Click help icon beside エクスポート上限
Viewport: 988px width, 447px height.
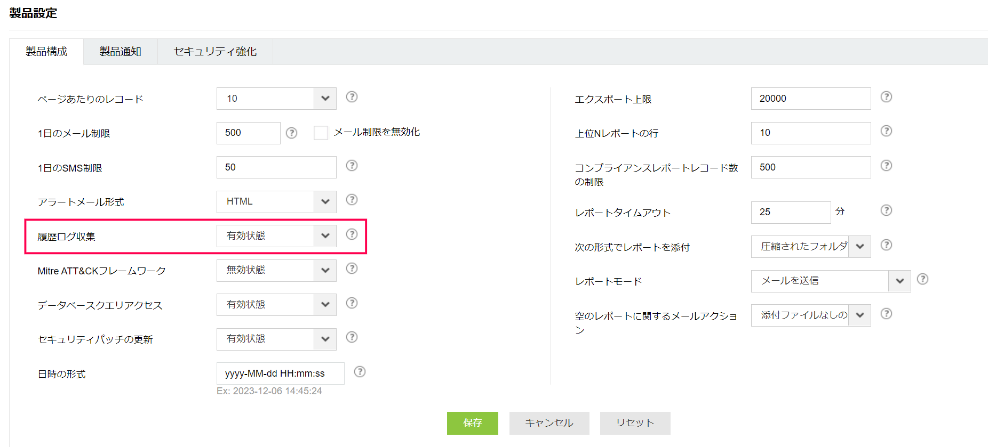coord(886,97)
